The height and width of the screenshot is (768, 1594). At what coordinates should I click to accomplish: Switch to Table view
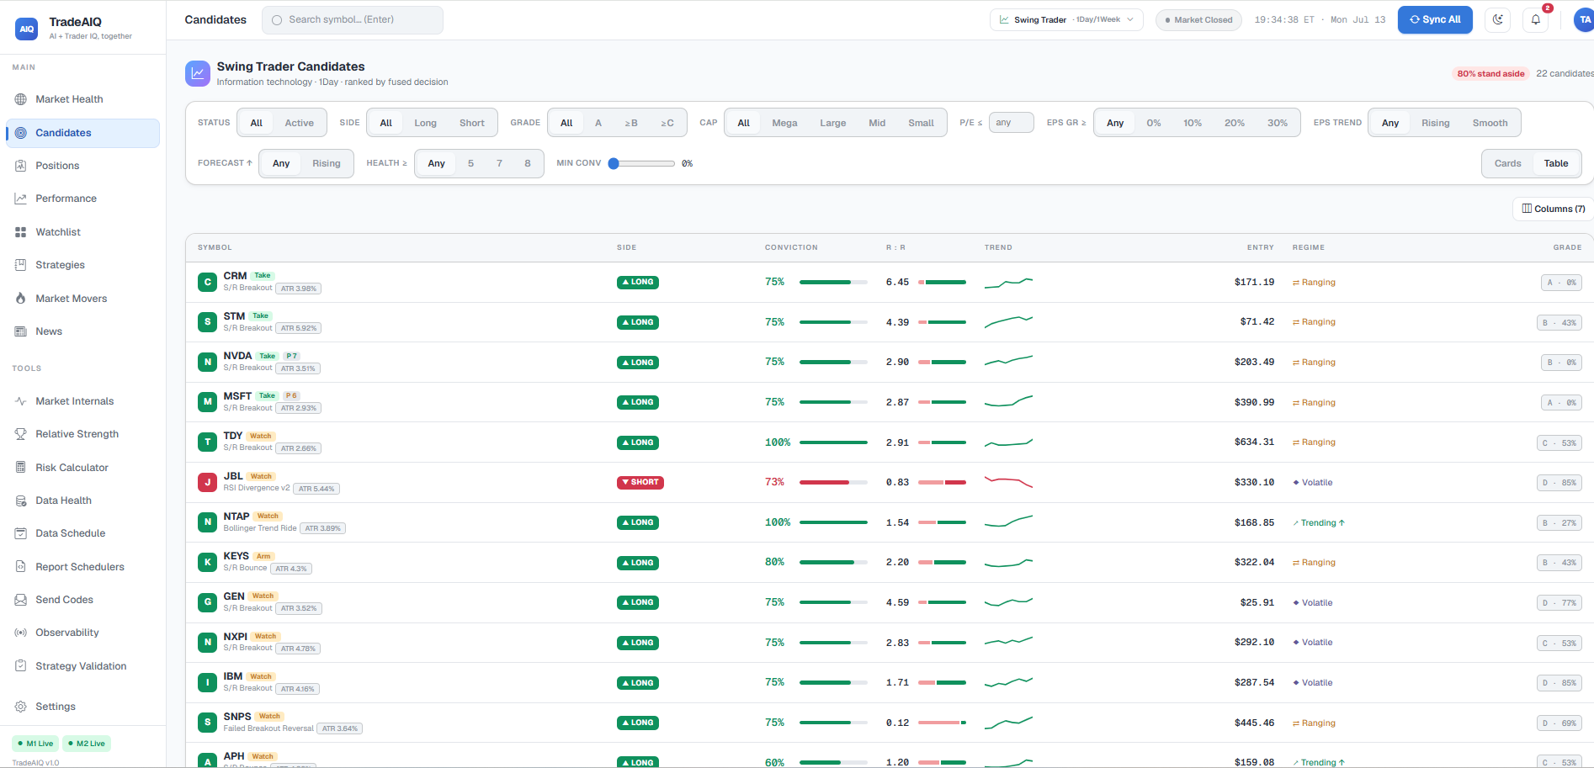[x=1555, y=163]
